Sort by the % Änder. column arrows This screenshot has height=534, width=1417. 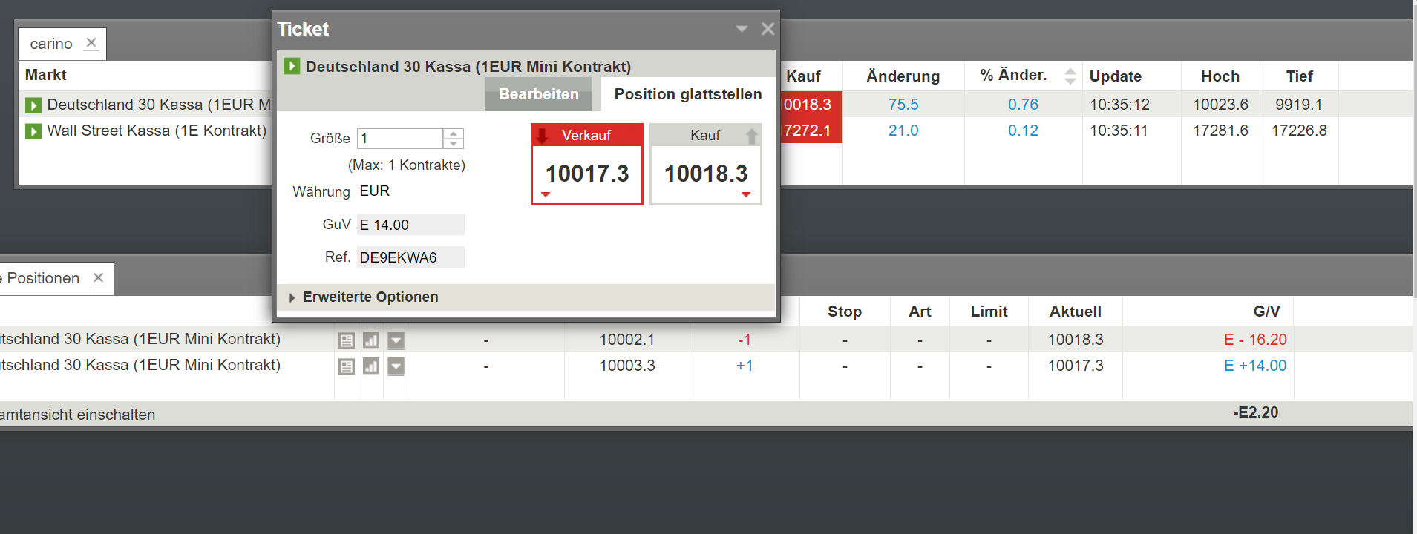coord(1070,76)
